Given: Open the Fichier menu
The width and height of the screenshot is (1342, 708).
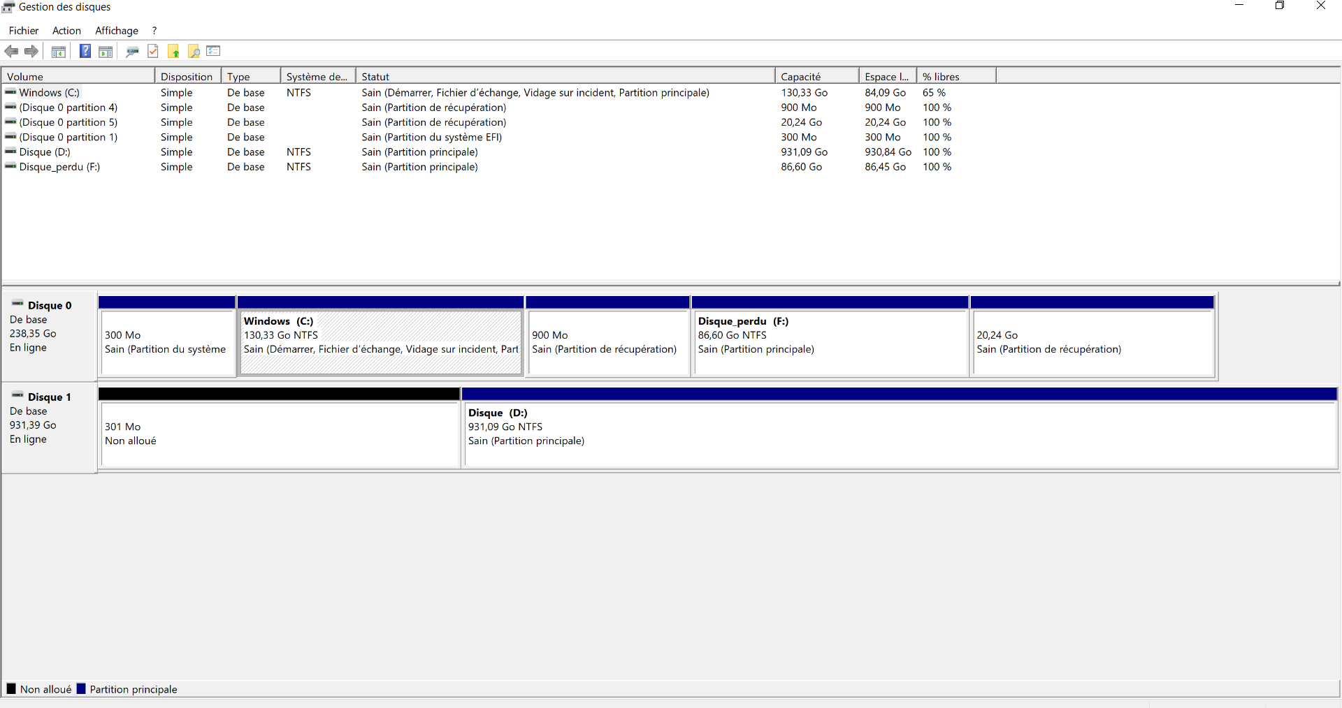Looking at the screenshot, I should [24, 31].
